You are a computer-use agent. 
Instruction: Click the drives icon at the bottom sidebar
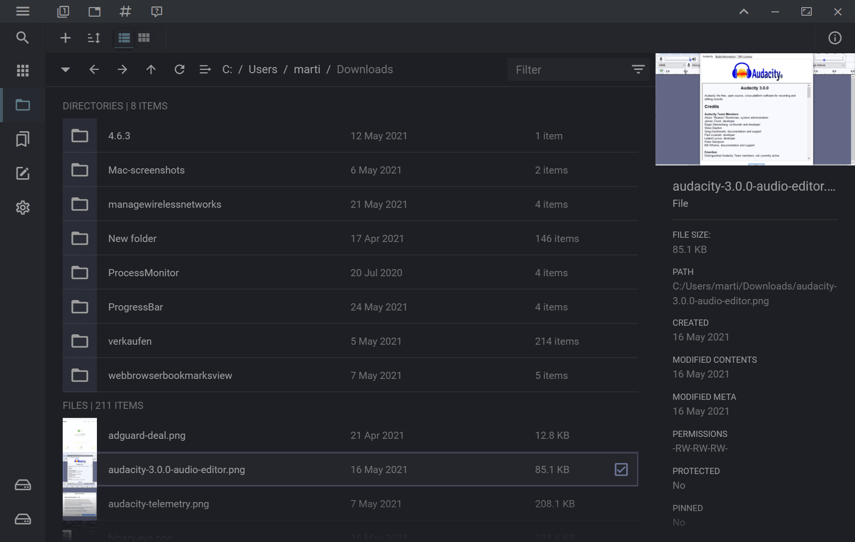(x=22, y=484)
